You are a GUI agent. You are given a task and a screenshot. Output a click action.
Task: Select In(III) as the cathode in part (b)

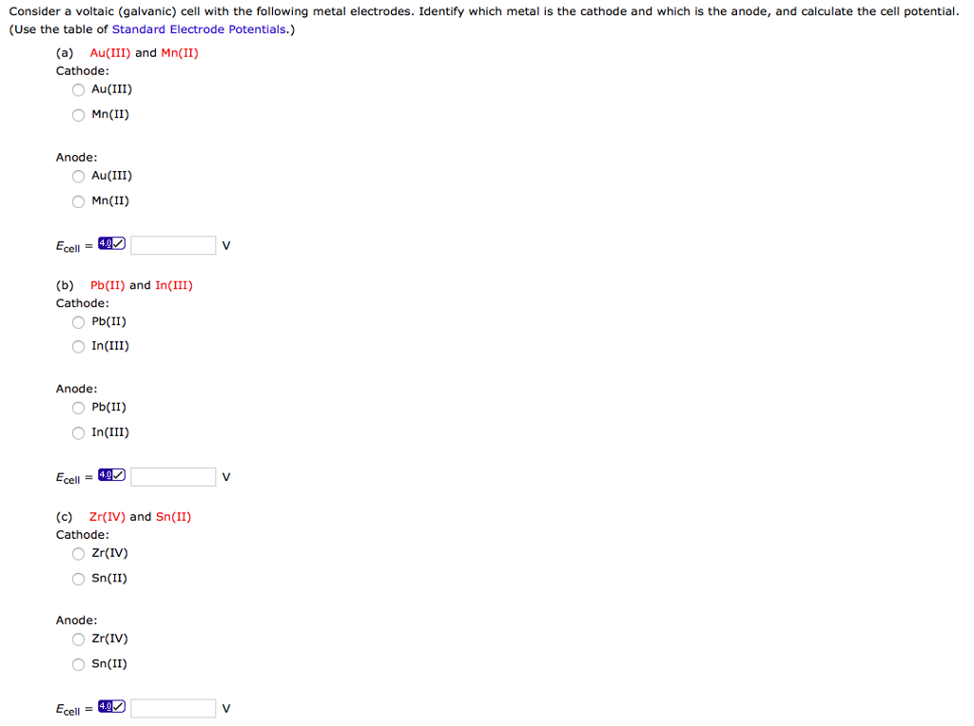(78, 346)
